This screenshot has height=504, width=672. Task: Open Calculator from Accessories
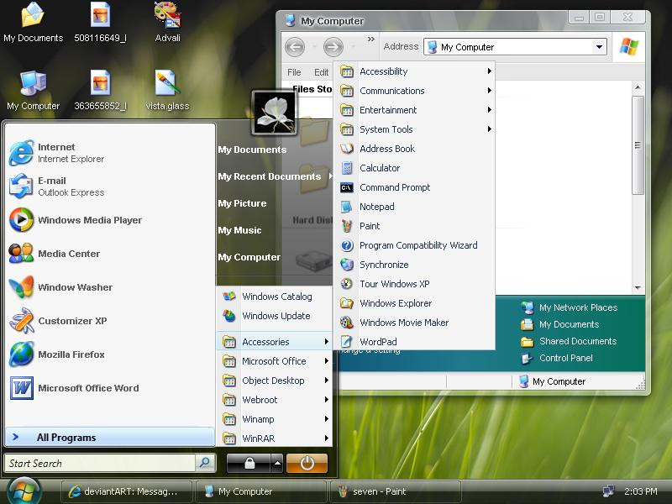coord(414,168)
